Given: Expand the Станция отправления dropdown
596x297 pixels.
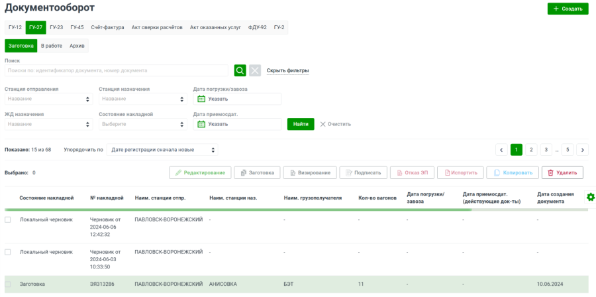Looking at the screenshot, I should [48, 99].
